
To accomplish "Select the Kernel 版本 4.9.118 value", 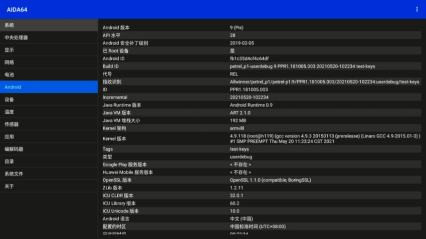I will pos(325,138).
